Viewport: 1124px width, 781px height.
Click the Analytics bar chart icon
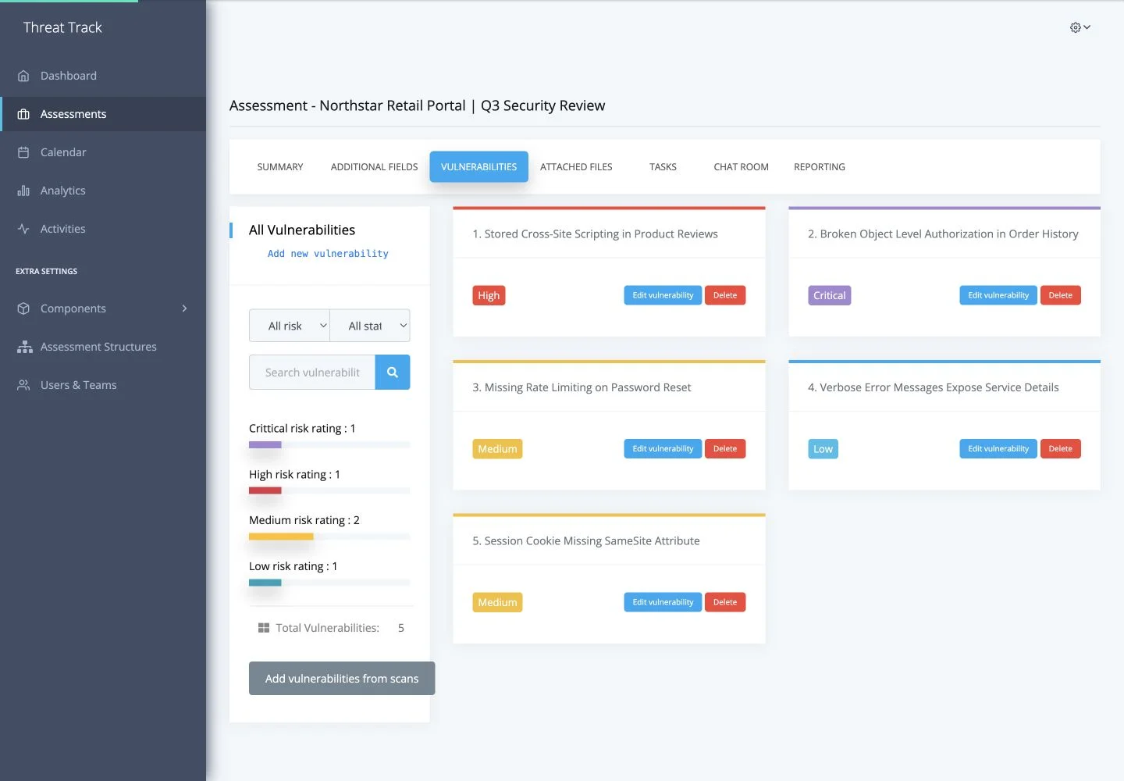tap(23, 191)
